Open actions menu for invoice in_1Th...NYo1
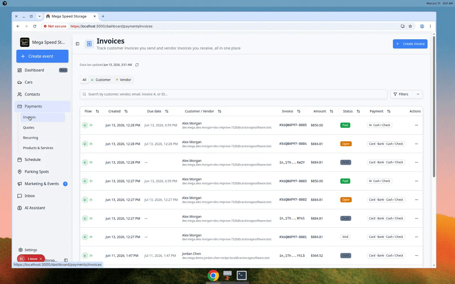Screen dimensions: 455x284 416,218
